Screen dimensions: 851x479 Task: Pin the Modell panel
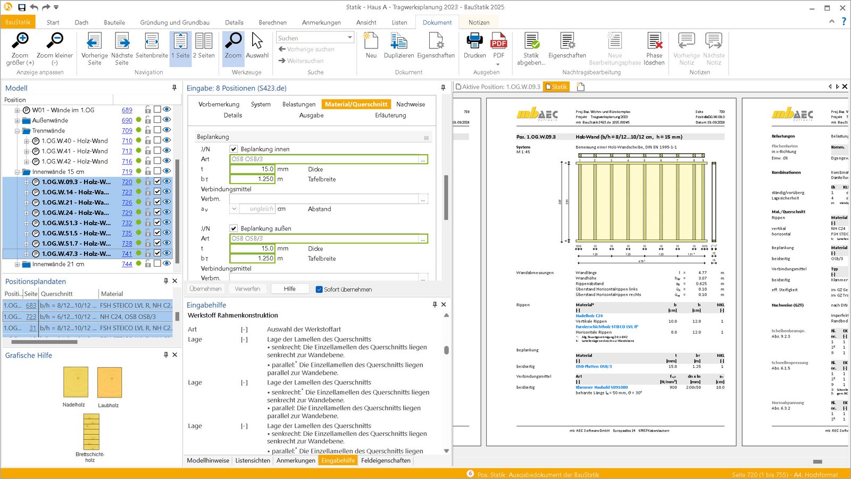tap(174, 88)
